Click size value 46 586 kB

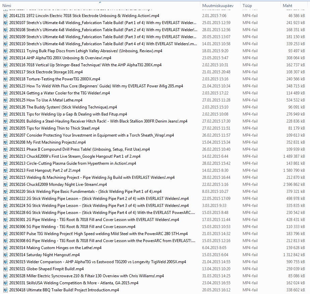point(296,16)
